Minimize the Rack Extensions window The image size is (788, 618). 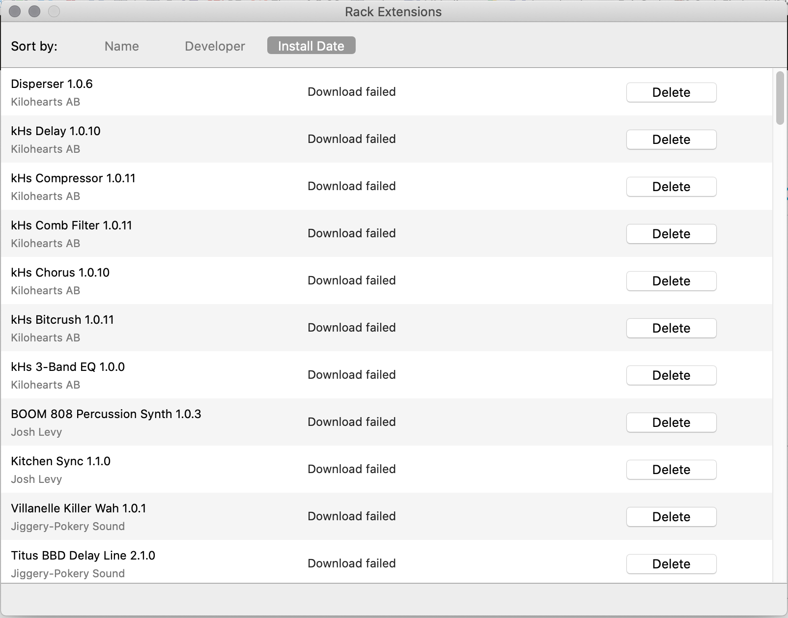tap(34, 11)
